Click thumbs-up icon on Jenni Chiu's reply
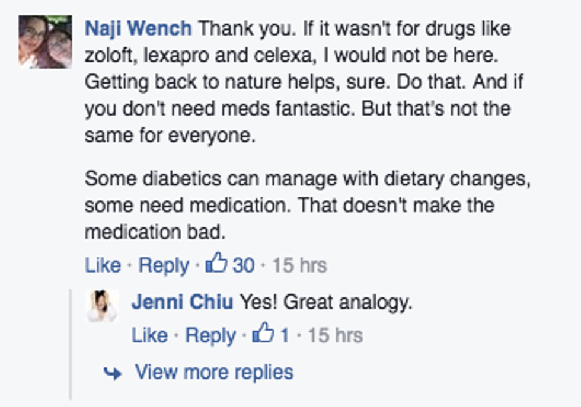 point(263,334)
